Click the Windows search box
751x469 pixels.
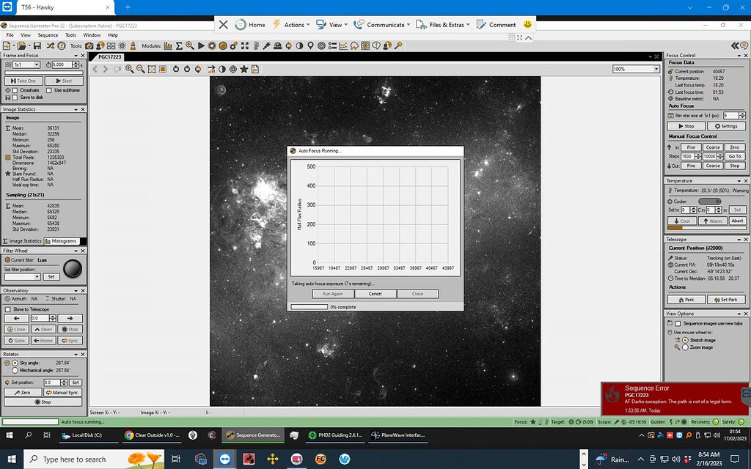(94, 459)
